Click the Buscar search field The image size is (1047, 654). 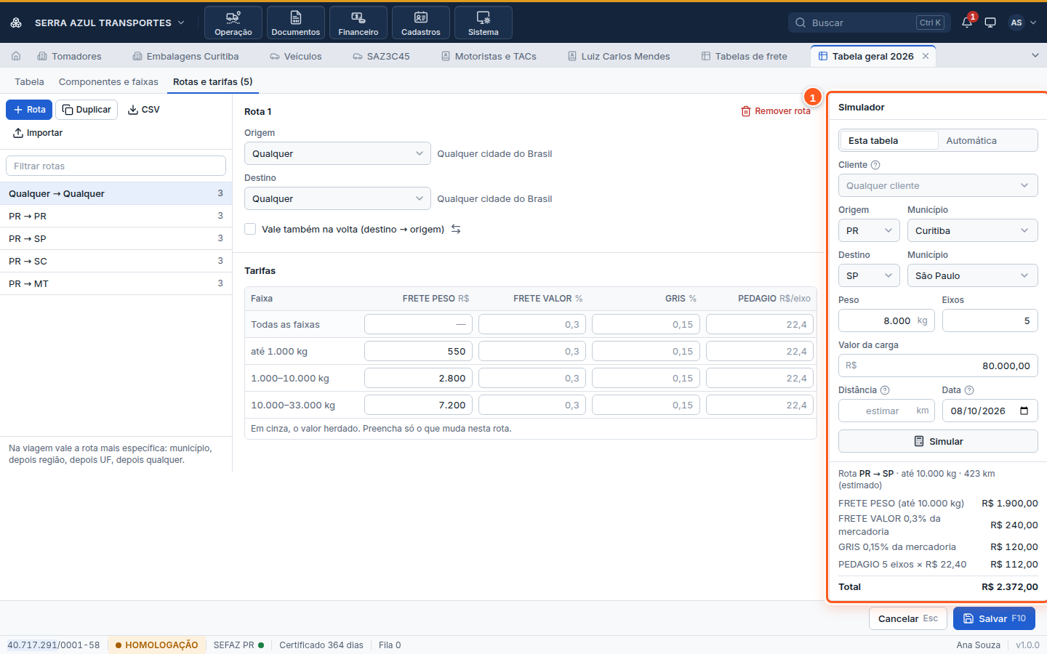pos(868,23)
